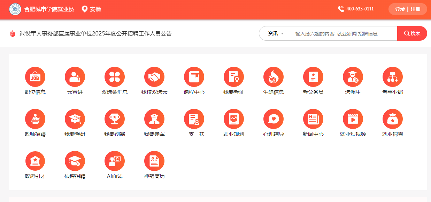Select the 我要考研 graduation cap icon
Image resolution: width=431 pixels, height=202 pixels.
click(x=75, y=119)
